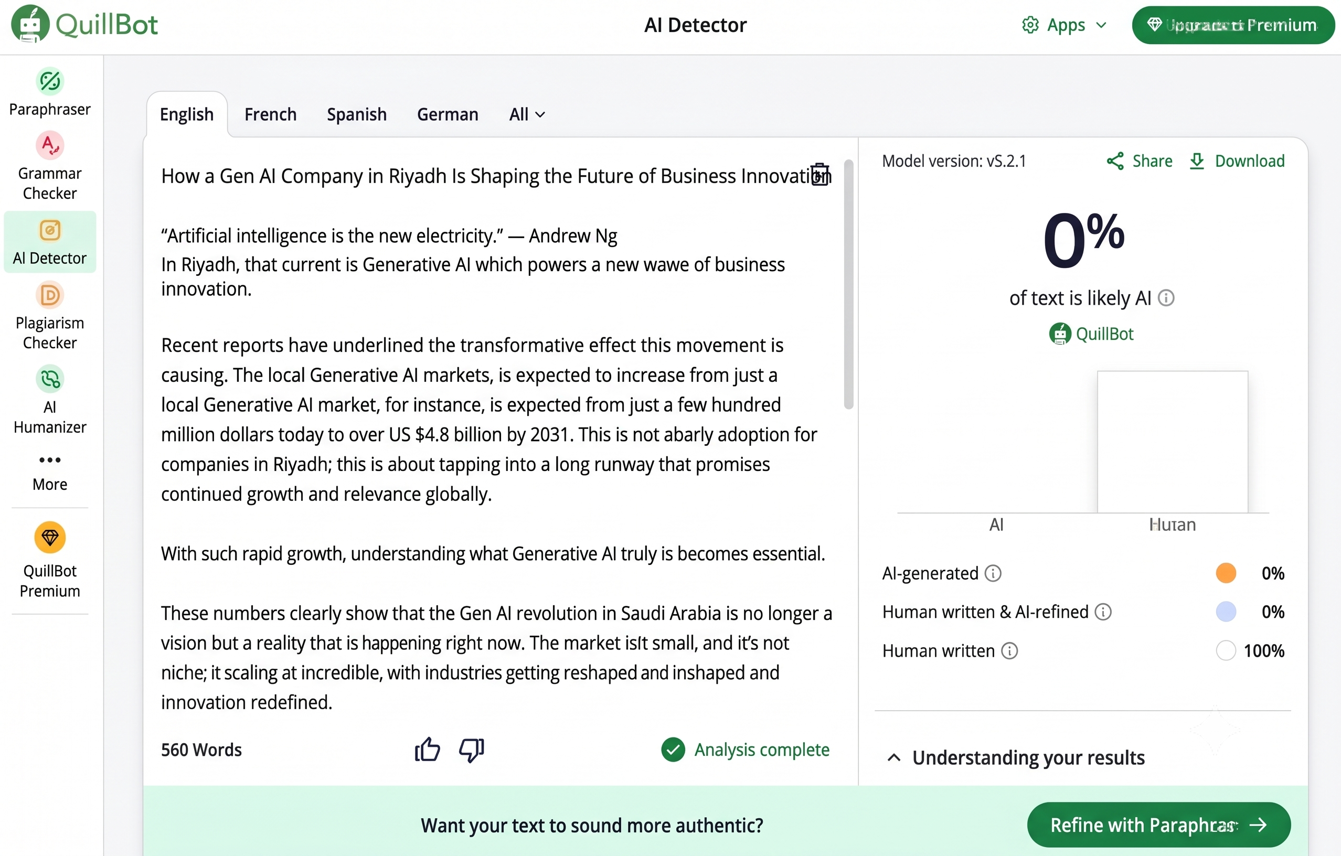The height and width of the screenshot is (856, 1341).
Task: Give thumbs up feedback
Action: (427, 749)
